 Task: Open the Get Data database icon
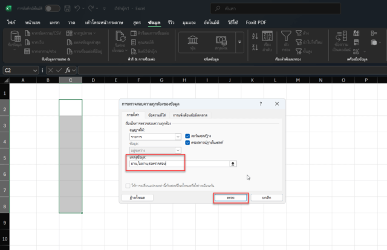[x=15, y=36]
